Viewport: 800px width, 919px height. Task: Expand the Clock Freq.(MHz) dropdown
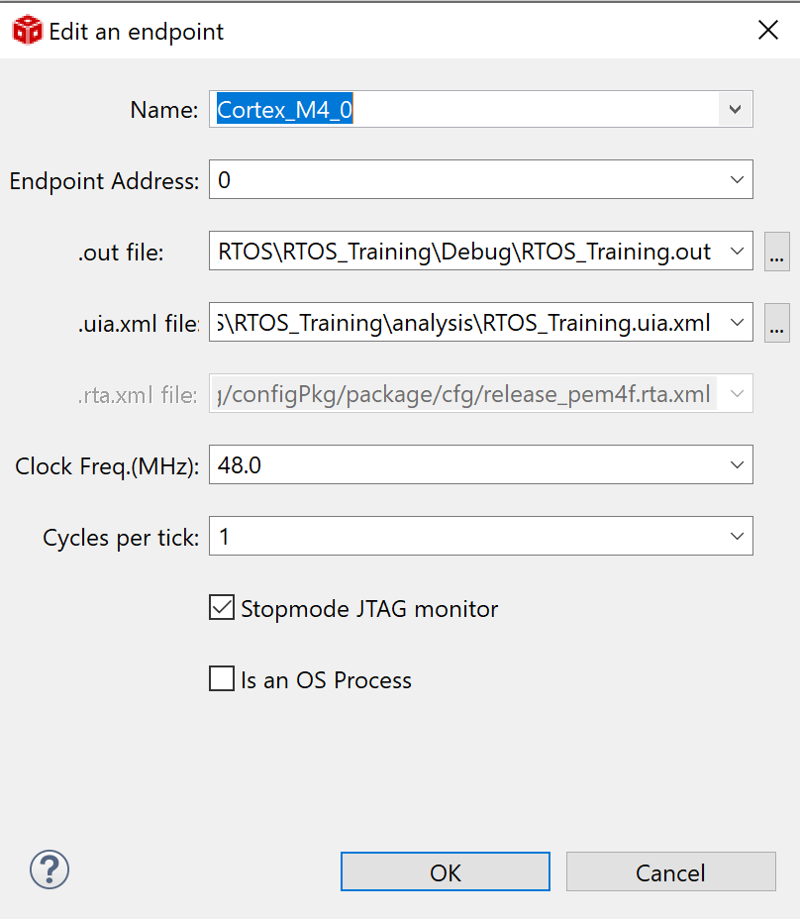click(737, 465)
